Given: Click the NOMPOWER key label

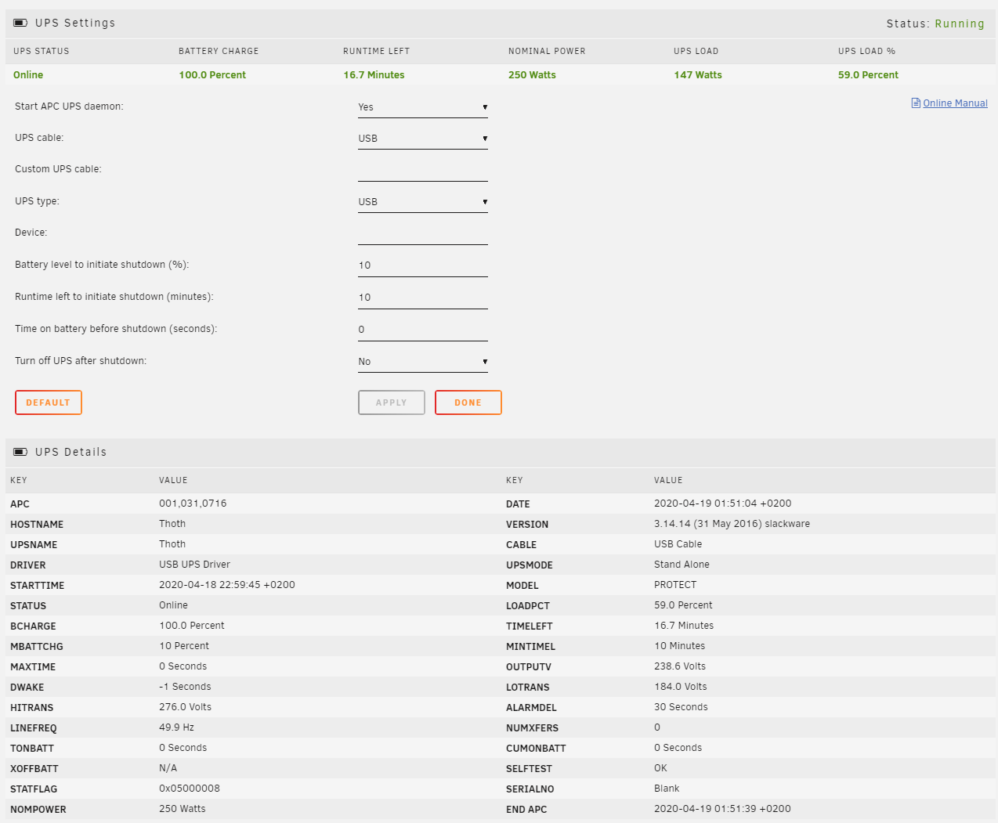Looking at the screenshot, I should pyautogui.click(x=38, y=810).
